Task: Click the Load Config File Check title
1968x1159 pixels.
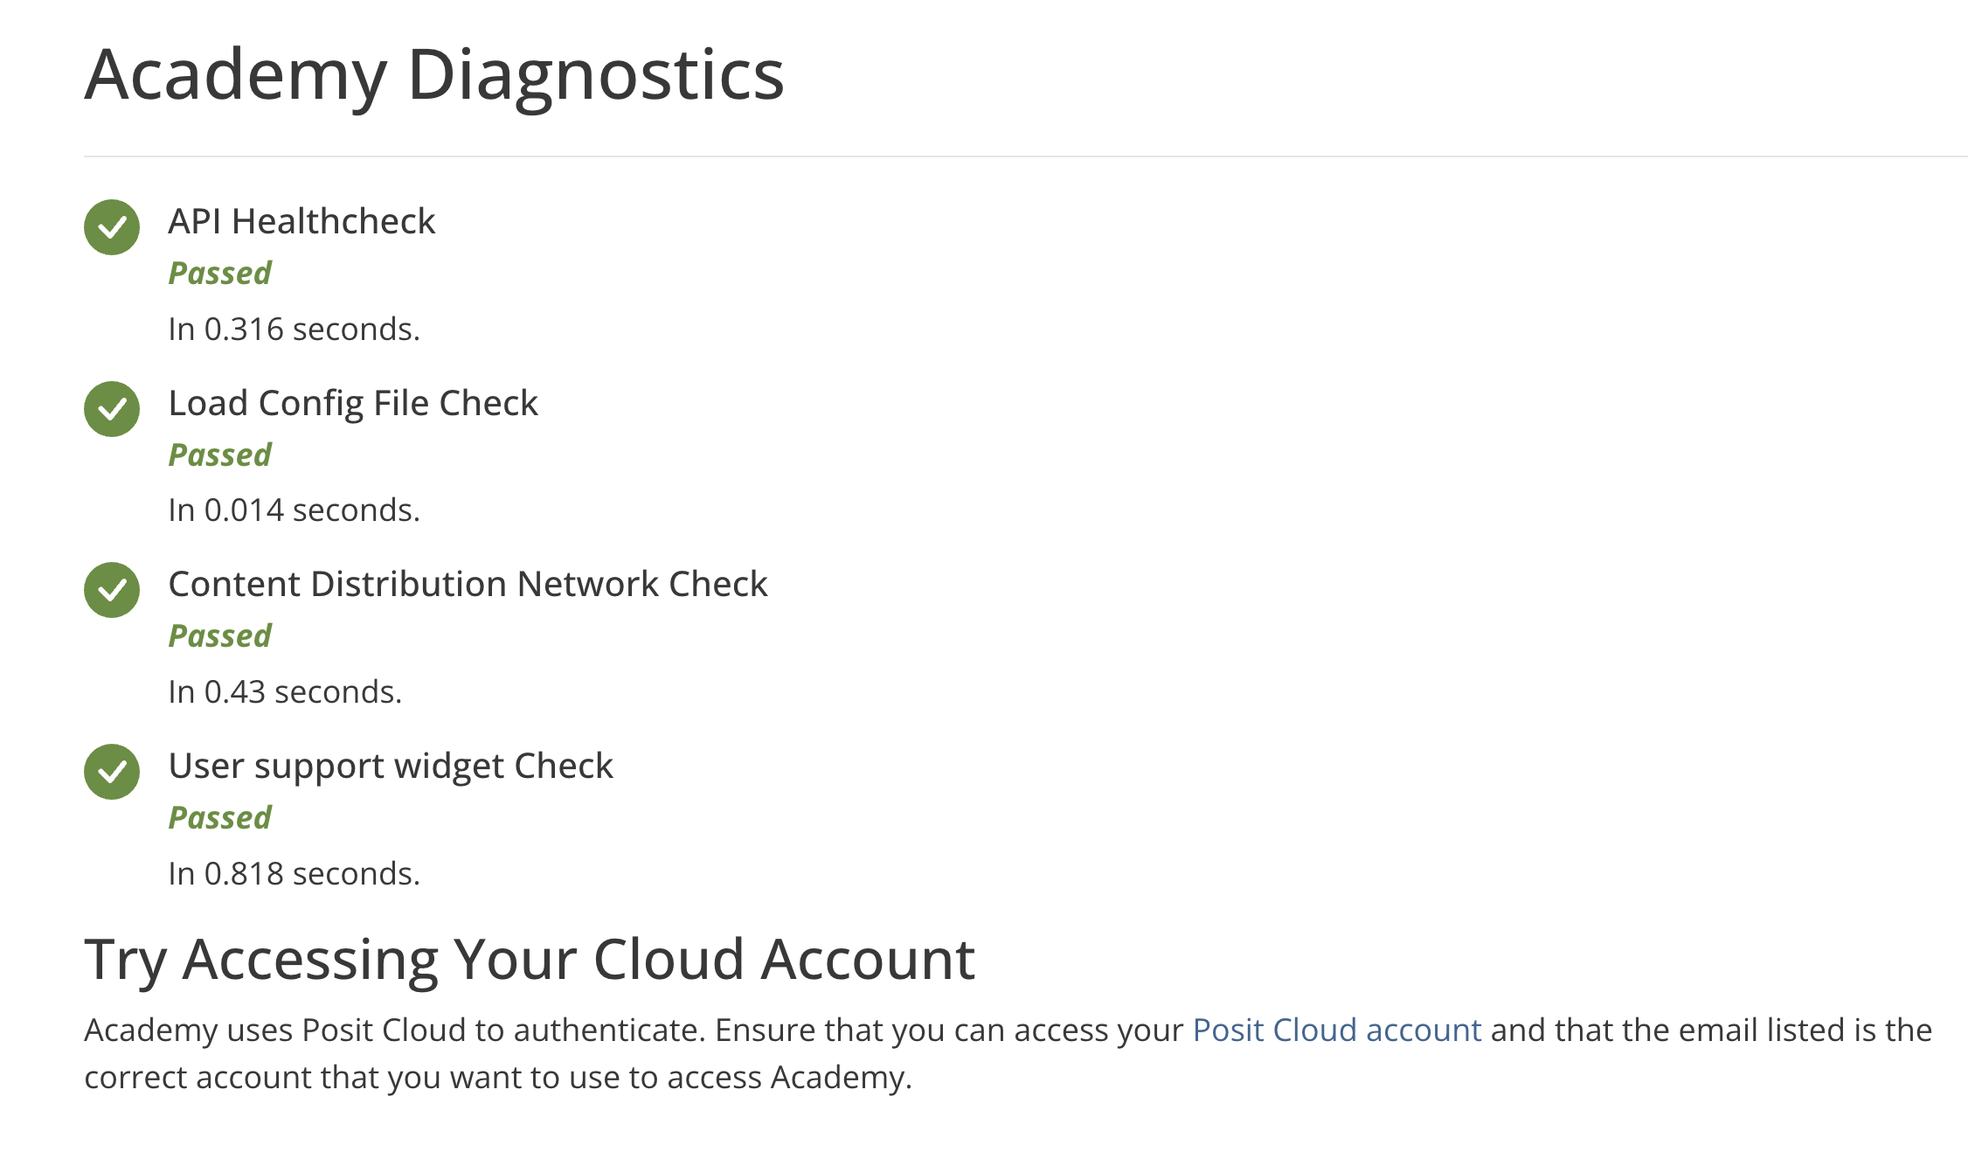Action: click(x=353, y=403)
